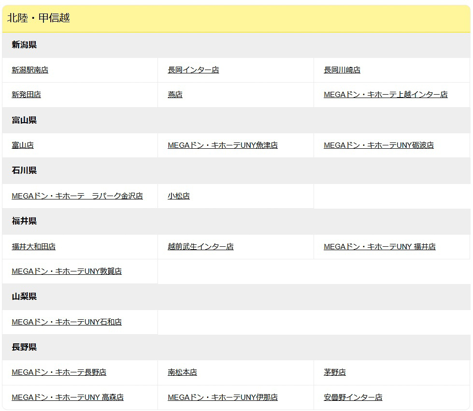The width and height of the screenshot is (473, 411).
Task: Open the 燕店 store link
Action: click(175, 95)
